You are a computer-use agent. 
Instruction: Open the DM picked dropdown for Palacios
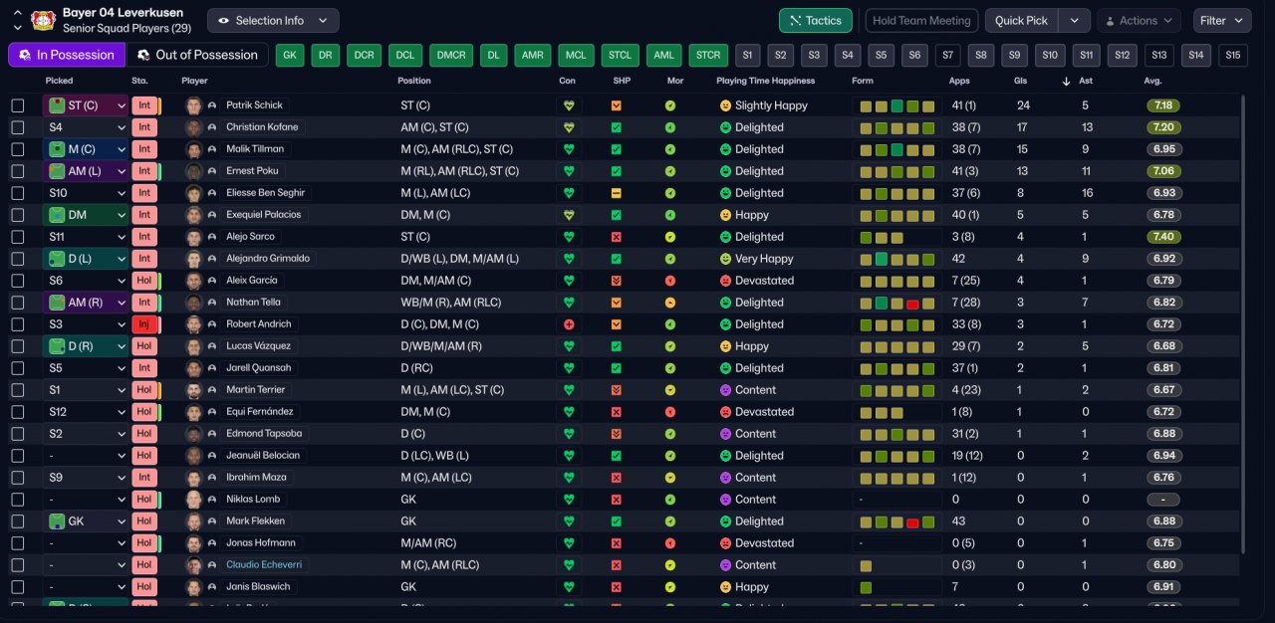pos(86,215)
